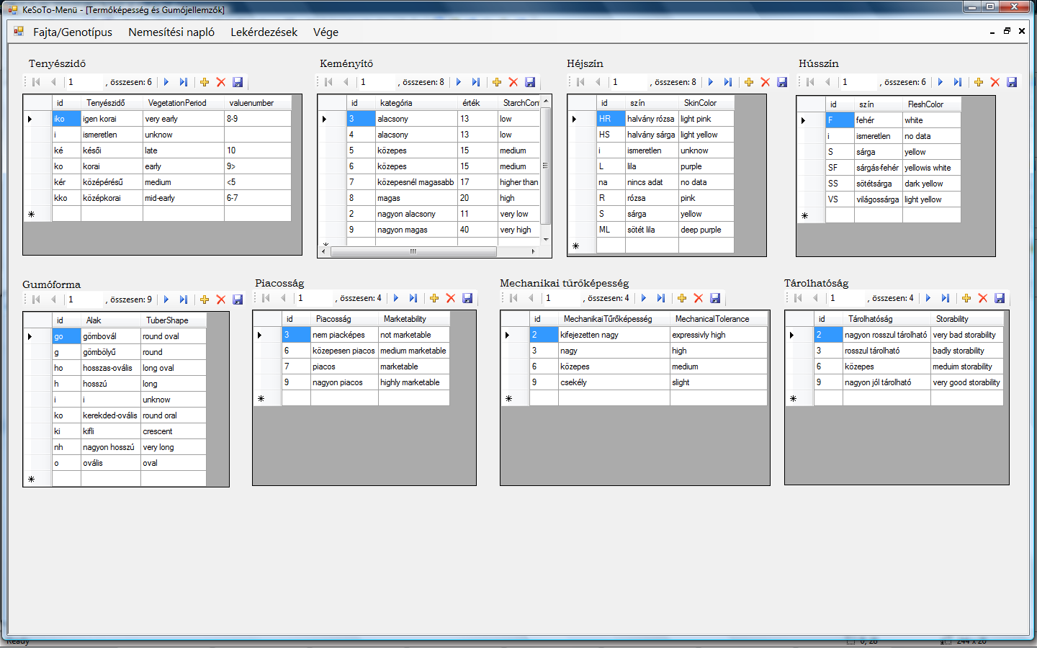Screen dimensions: 1037x648
Task: Sort by TuberShape column header
Action: (174, 320)
